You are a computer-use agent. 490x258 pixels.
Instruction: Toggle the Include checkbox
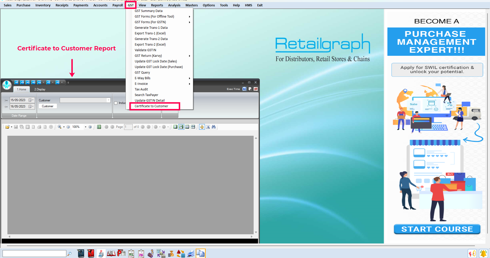(x=116, y=103)
